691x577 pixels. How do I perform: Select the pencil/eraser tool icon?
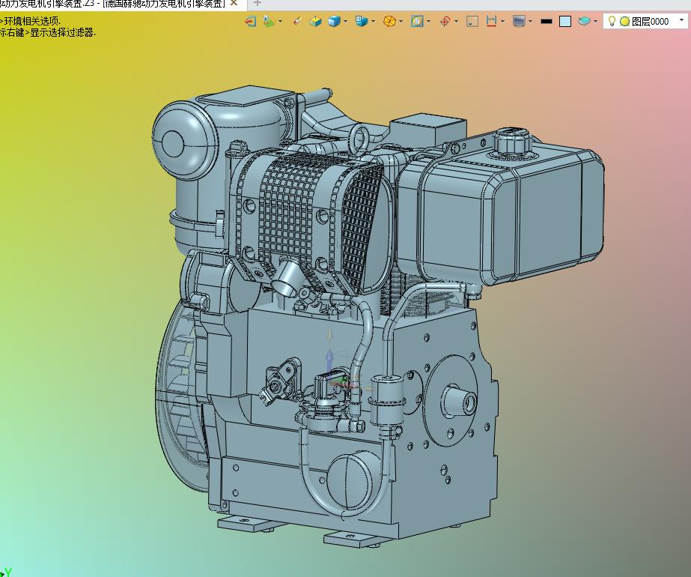[297, 22]
